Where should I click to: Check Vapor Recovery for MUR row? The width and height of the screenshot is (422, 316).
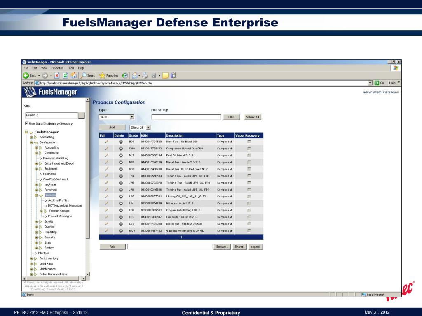pos(249,230)
